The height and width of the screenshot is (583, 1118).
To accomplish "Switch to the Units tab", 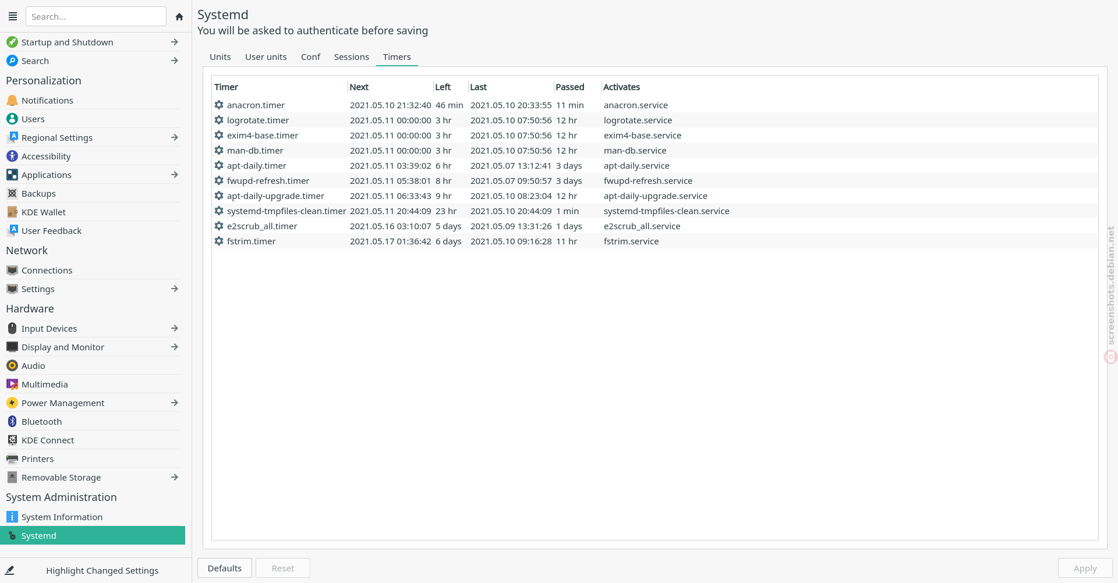I will (x=220, y=56).
